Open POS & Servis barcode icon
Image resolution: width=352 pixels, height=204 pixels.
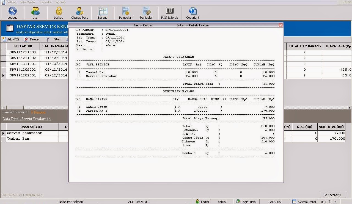[170, 13]
